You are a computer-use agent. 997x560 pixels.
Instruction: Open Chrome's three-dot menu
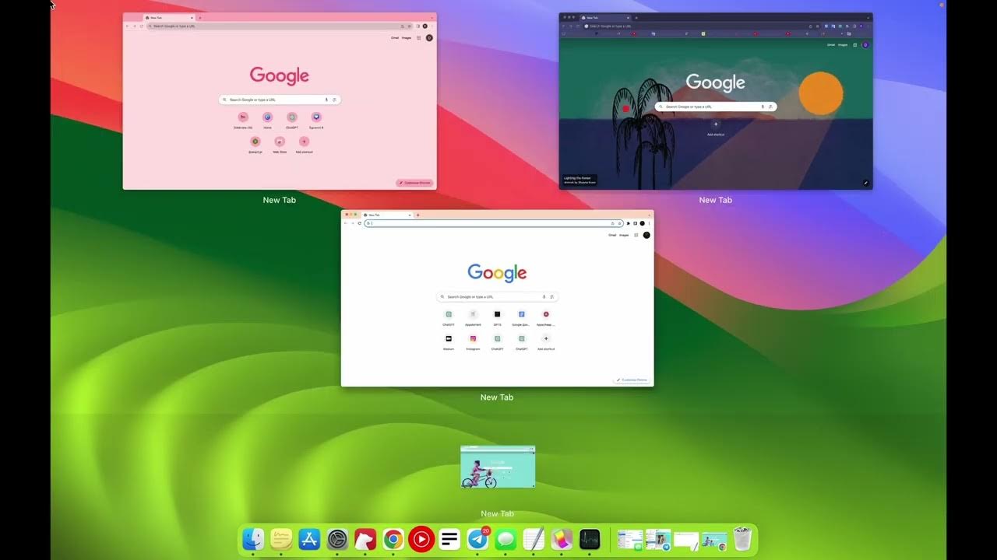(x=649, y=223)
